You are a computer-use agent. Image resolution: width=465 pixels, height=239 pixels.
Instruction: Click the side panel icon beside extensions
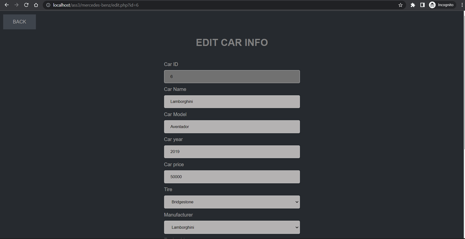tap(422, 5)
